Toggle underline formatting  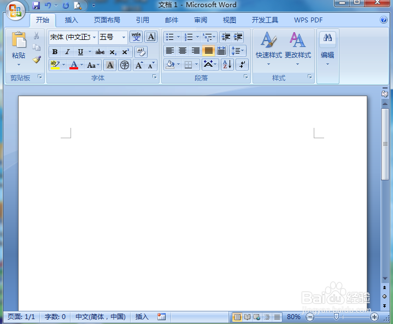(x=80, y=52)
